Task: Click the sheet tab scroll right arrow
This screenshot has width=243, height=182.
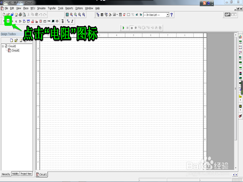Action: [237, 175]
